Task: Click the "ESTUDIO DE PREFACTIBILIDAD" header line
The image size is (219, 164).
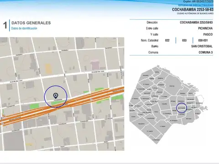Action: [196, 5]
